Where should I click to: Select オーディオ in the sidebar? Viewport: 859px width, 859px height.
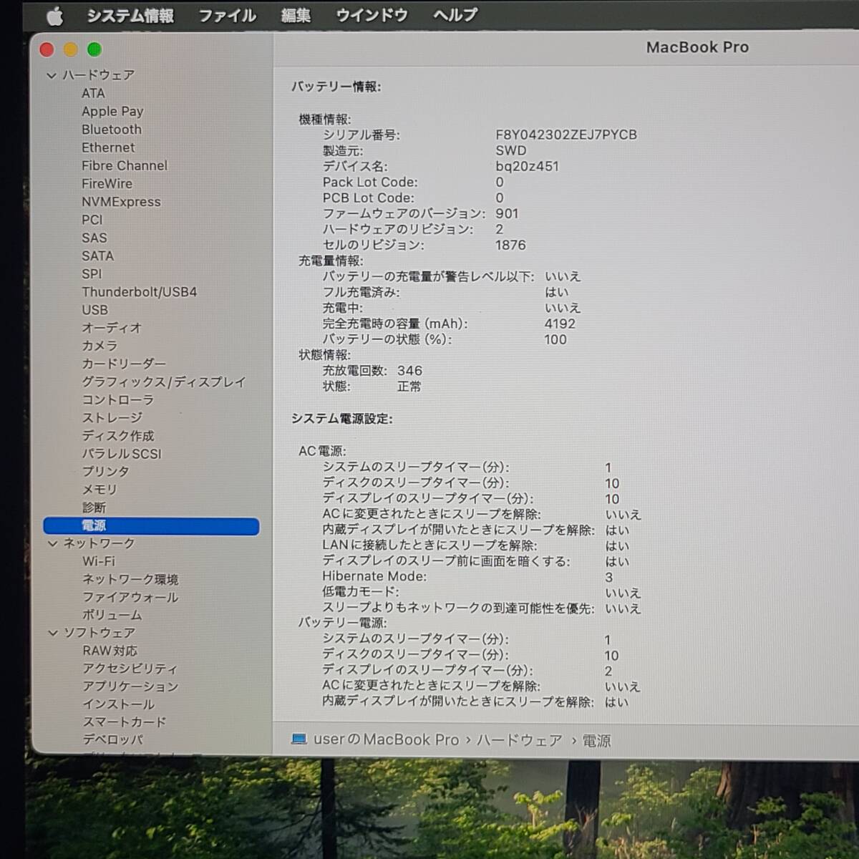[x=112, y=328]
